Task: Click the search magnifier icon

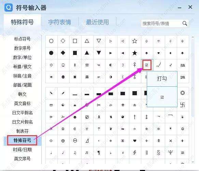Action: (185, 23)
